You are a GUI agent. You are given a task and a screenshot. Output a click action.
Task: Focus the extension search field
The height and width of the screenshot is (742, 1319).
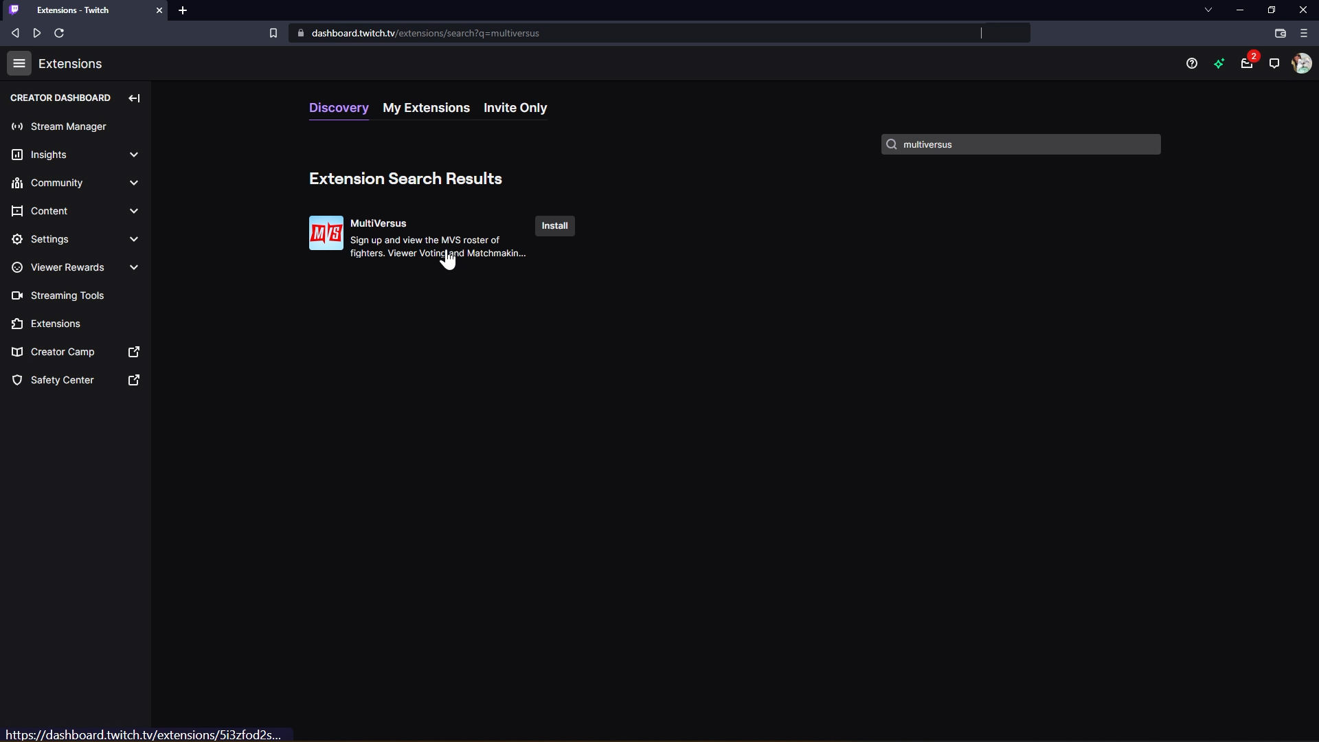pyautogui.click(x=1021, y=144)
